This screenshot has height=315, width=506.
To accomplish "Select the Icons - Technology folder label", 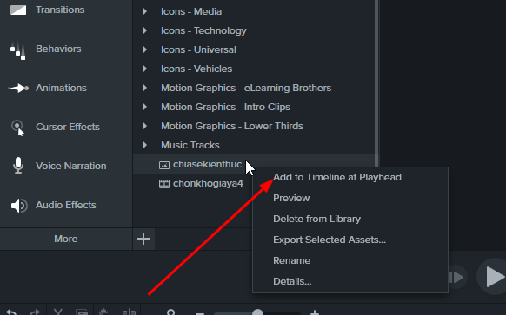I will tap(203, 30).
